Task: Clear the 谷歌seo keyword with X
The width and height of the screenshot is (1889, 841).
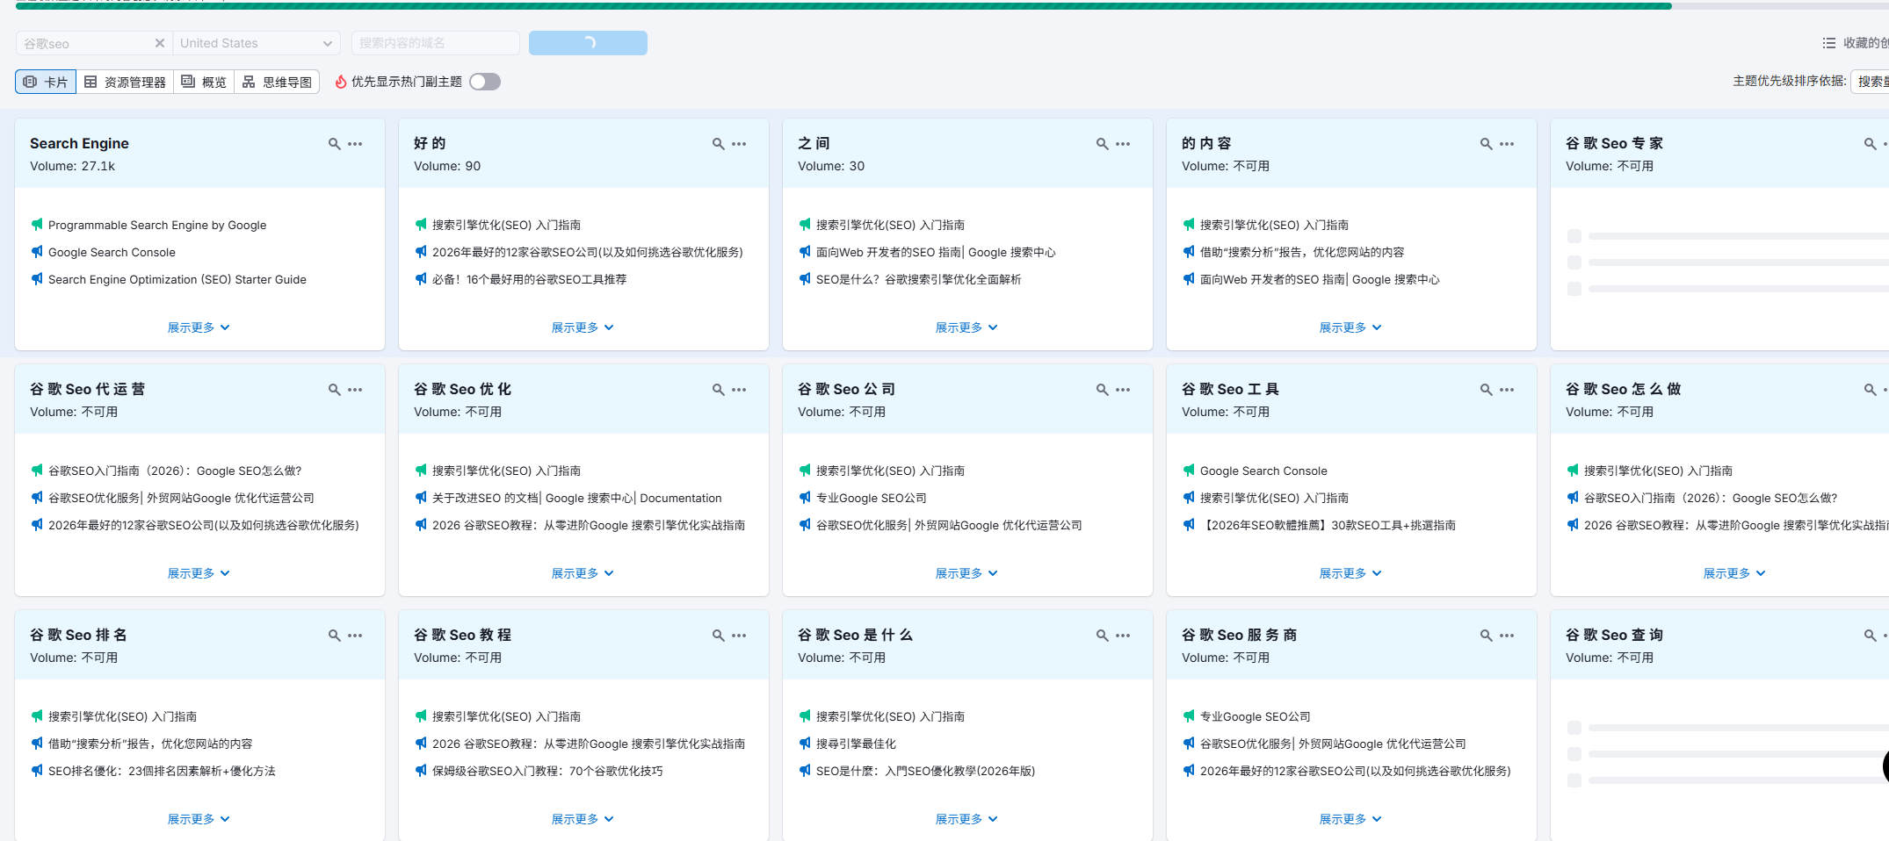Action: [159, 43]
